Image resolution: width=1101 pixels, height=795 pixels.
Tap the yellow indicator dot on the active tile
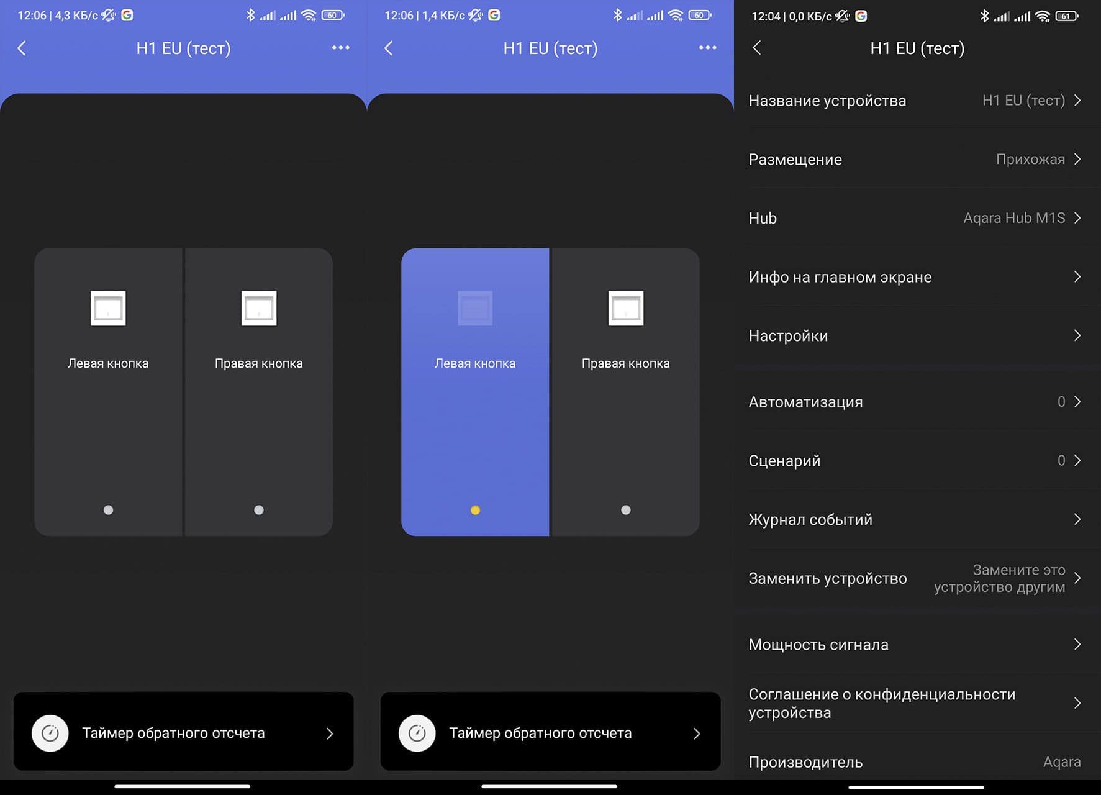pos(475,510)
